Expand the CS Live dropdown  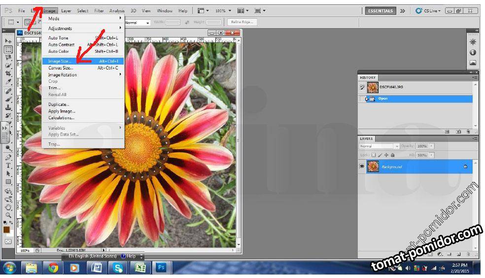click(428, 10)
